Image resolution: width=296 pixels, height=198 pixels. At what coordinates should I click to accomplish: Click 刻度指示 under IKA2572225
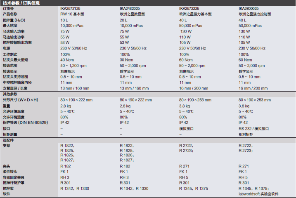coord(186,71)
